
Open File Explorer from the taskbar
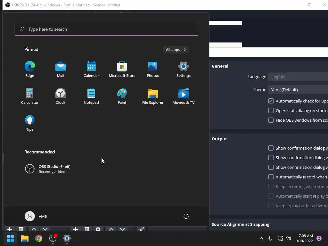tap(24, 238)
